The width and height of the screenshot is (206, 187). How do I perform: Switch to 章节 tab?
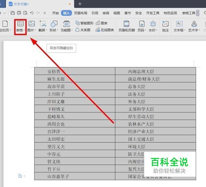coord(128,13)
